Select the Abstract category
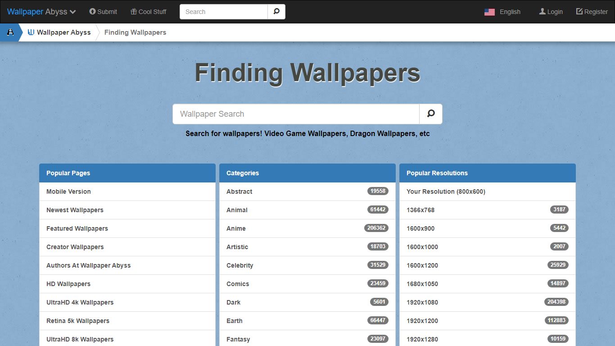The image size is (615, 346). 307,191
